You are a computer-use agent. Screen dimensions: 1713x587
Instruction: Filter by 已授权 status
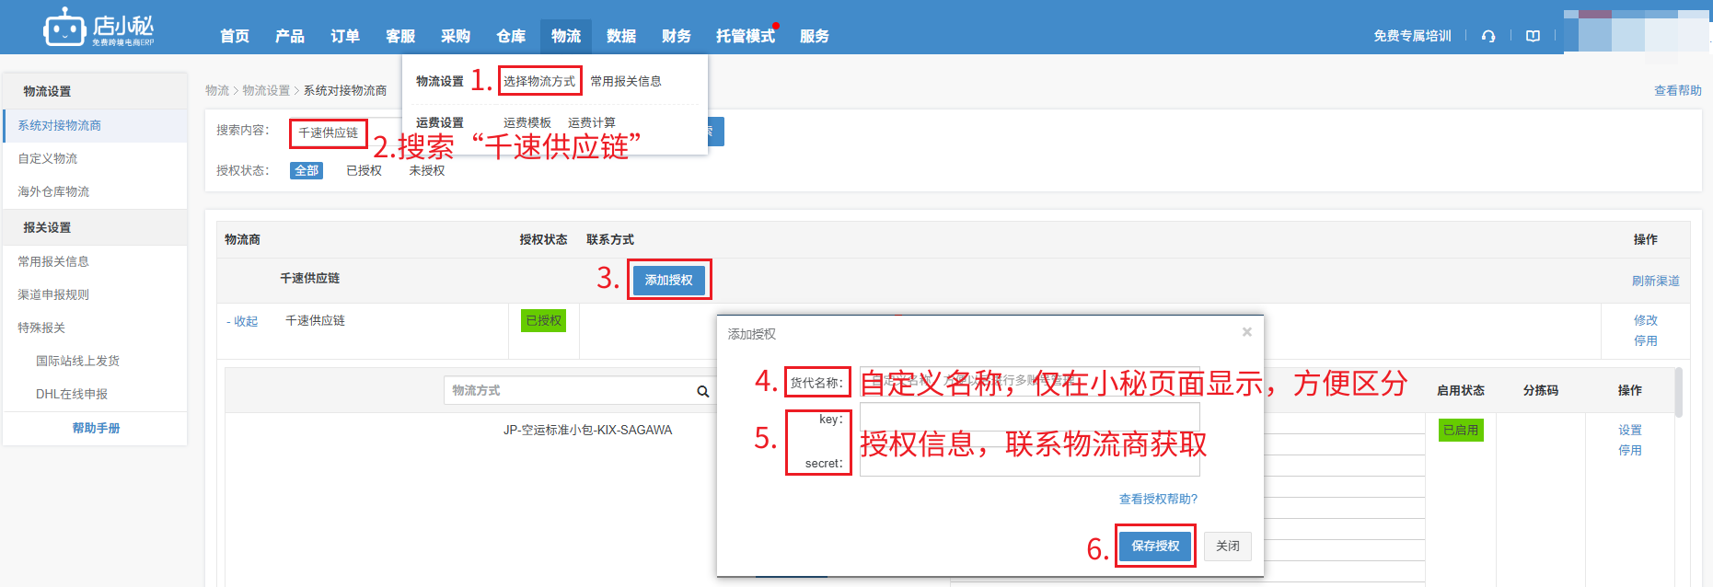(364, 170)
